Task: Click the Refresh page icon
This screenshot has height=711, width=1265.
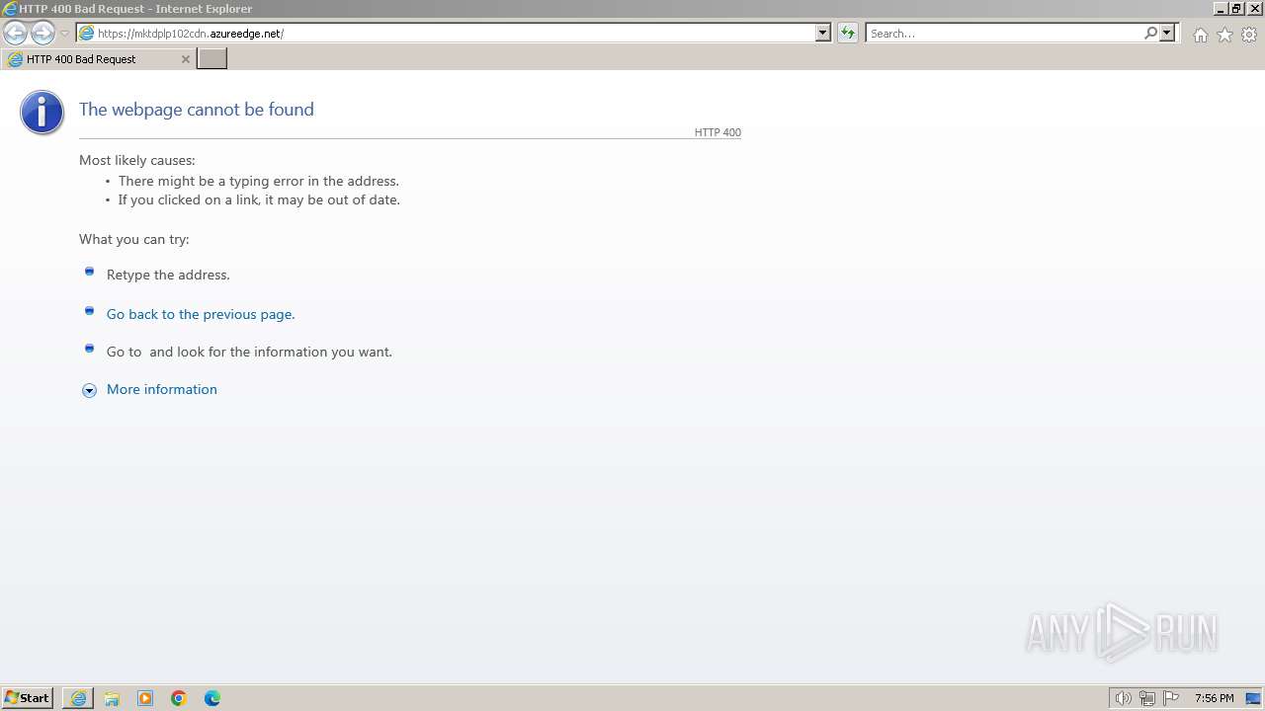Action: [847, 34]
